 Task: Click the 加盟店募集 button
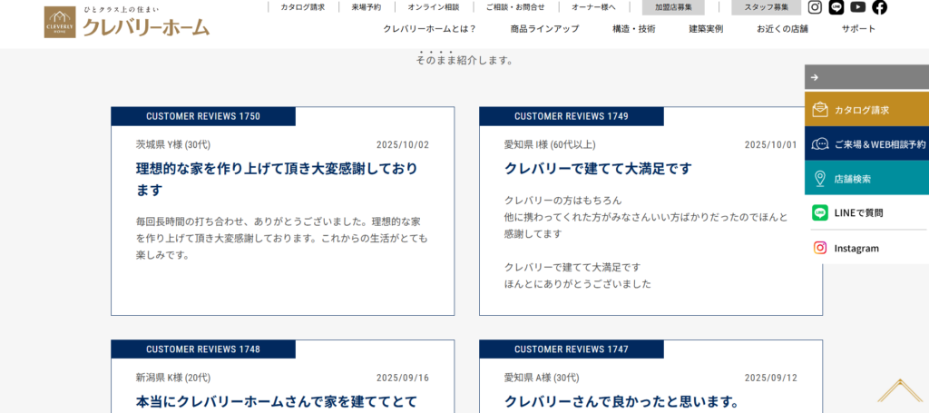[673, 7]
